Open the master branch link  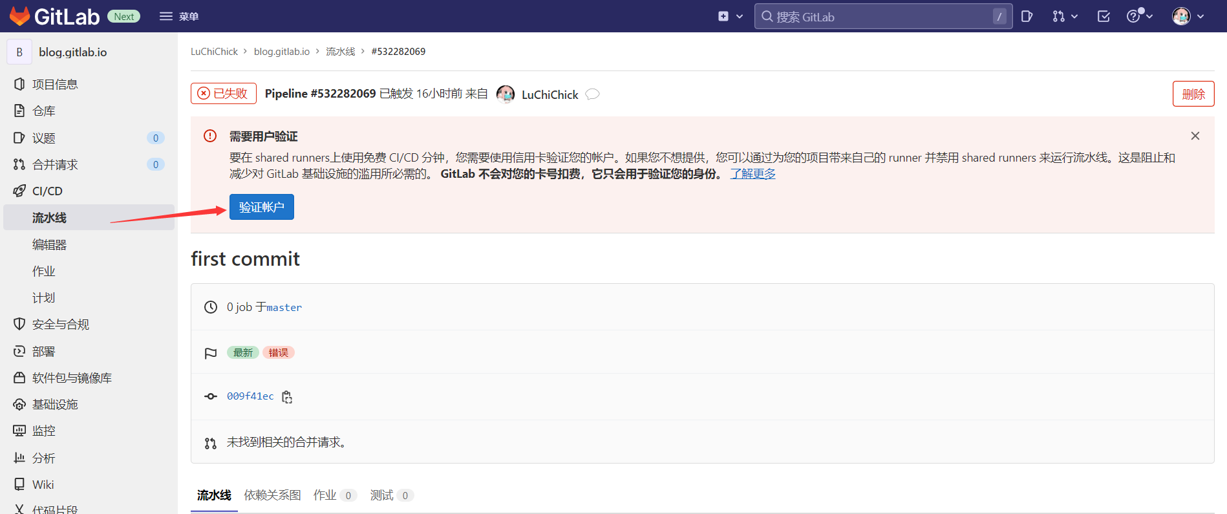(x=284, y=308)
